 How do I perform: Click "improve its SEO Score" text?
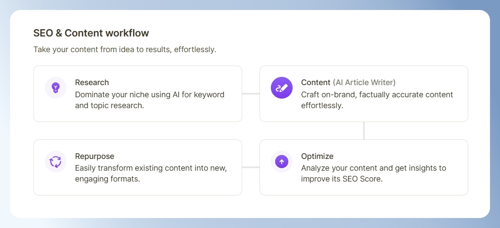click(341, 179)
